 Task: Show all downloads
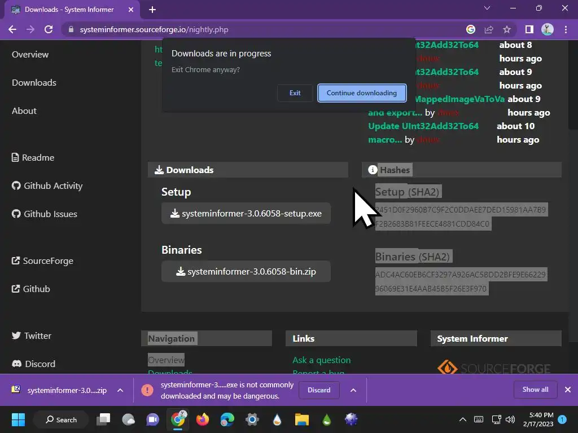(535, 390)
